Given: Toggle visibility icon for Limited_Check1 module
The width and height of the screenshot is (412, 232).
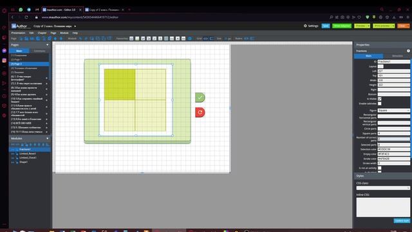Looking at the screenshot, I should (x=12, y=158).
